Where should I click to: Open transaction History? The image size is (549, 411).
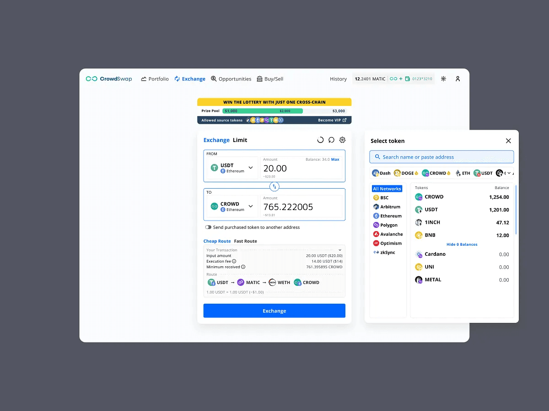point(338,79)
